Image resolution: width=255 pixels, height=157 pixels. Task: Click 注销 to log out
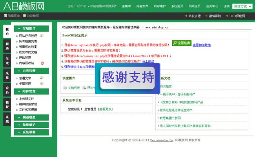pyautogui.click(x=226, y=6)
